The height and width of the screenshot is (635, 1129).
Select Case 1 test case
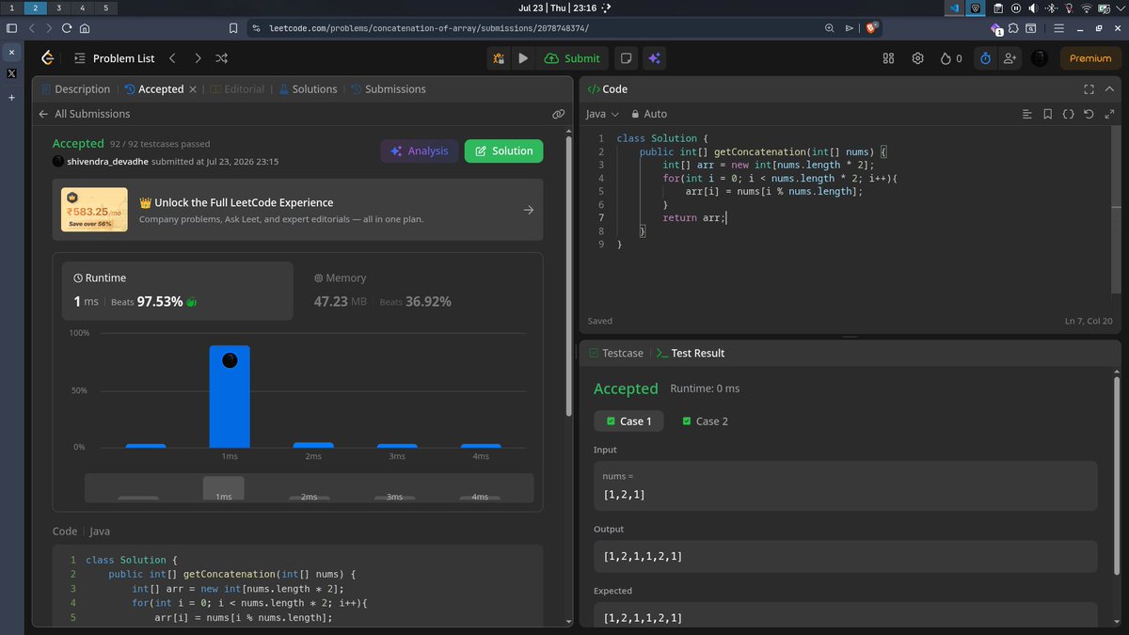pos(628,421)
